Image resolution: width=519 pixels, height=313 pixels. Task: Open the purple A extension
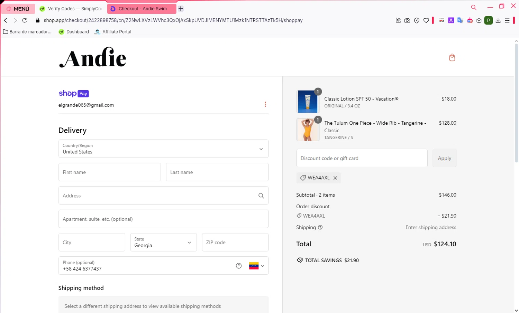pyautogui.click(x=451, y=20)
